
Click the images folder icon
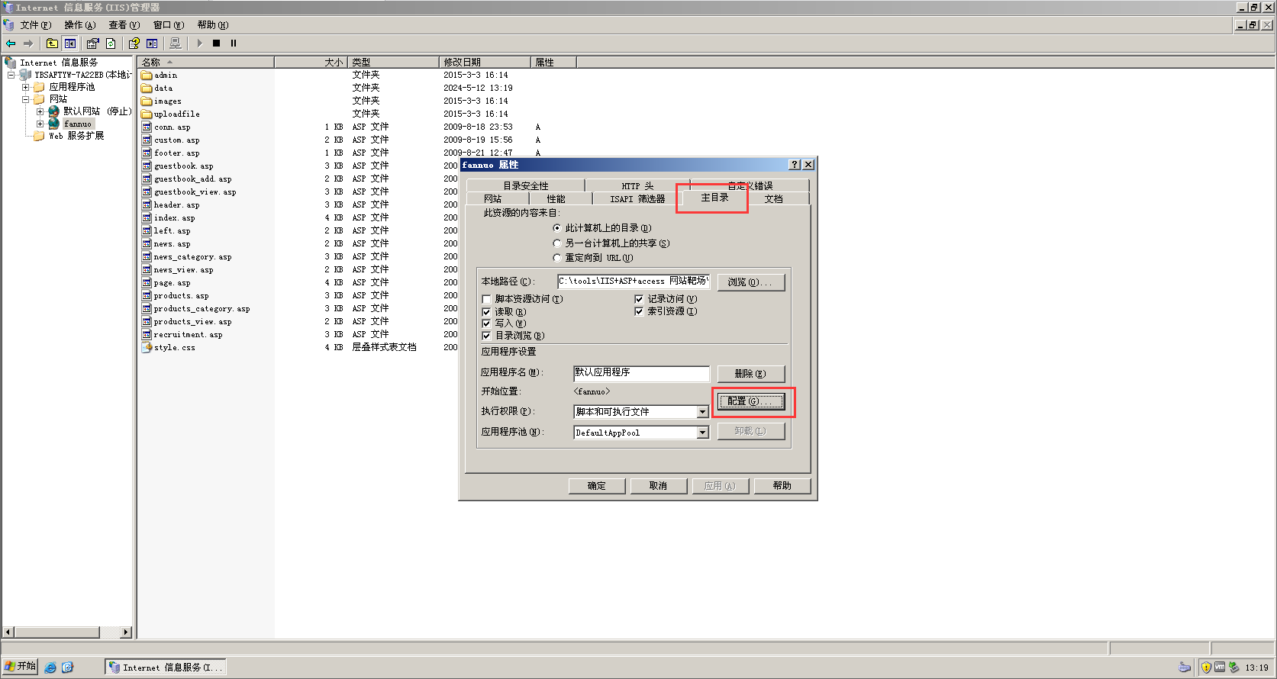tap(147, 101)
